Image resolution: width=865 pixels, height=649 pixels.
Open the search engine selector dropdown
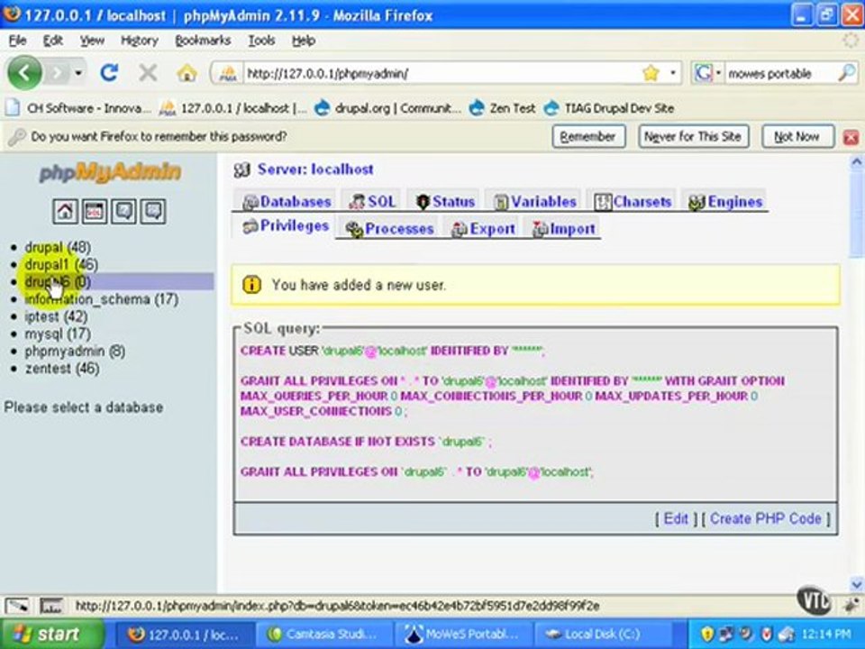[719, 73]
